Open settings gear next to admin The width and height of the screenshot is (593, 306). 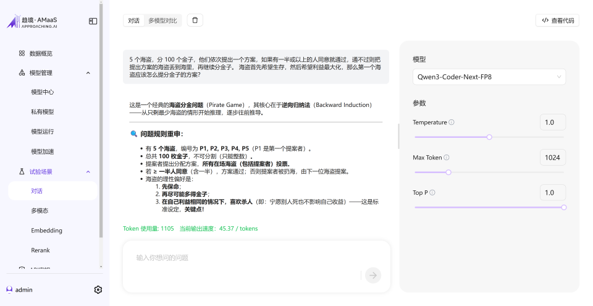[98, 289]
